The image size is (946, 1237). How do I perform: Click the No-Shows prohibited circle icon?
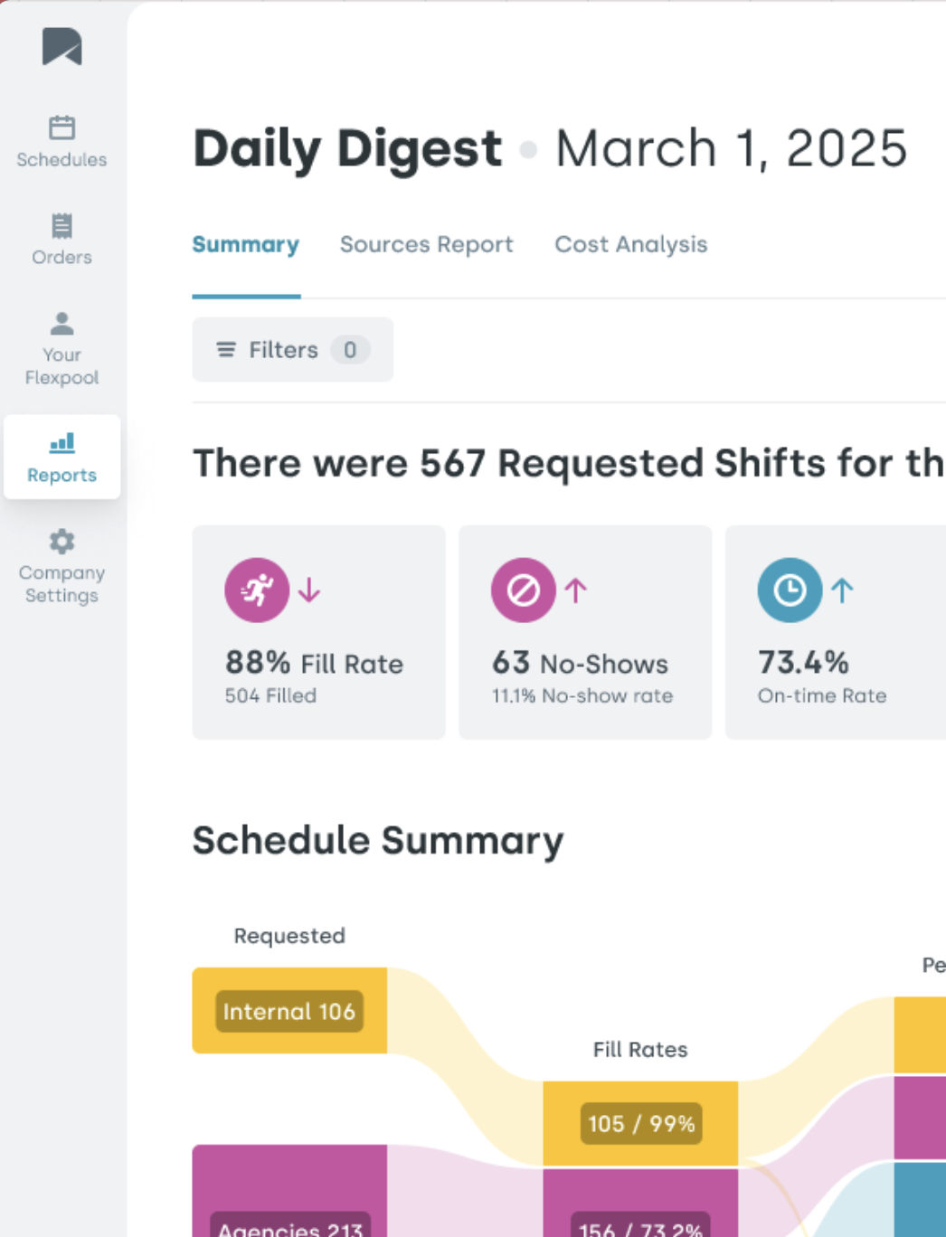coord(523,590)
